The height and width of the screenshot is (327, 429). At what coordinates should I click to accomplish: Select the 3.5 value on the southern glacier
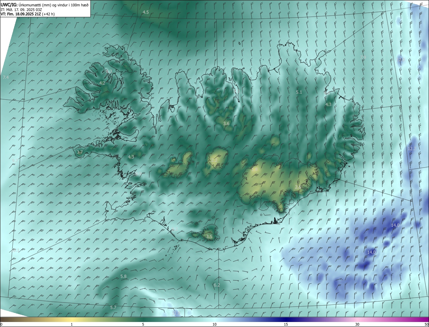pyautogui.click(x=209, y=236)
